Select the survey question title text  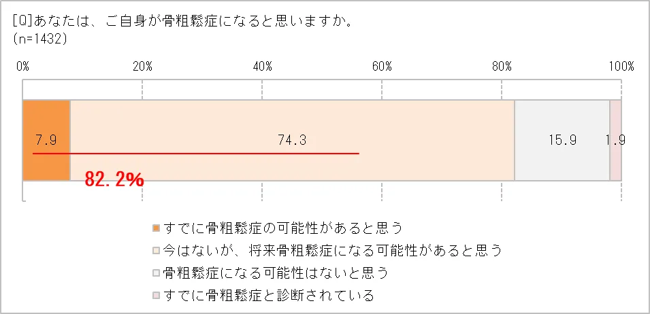(182, 21)
